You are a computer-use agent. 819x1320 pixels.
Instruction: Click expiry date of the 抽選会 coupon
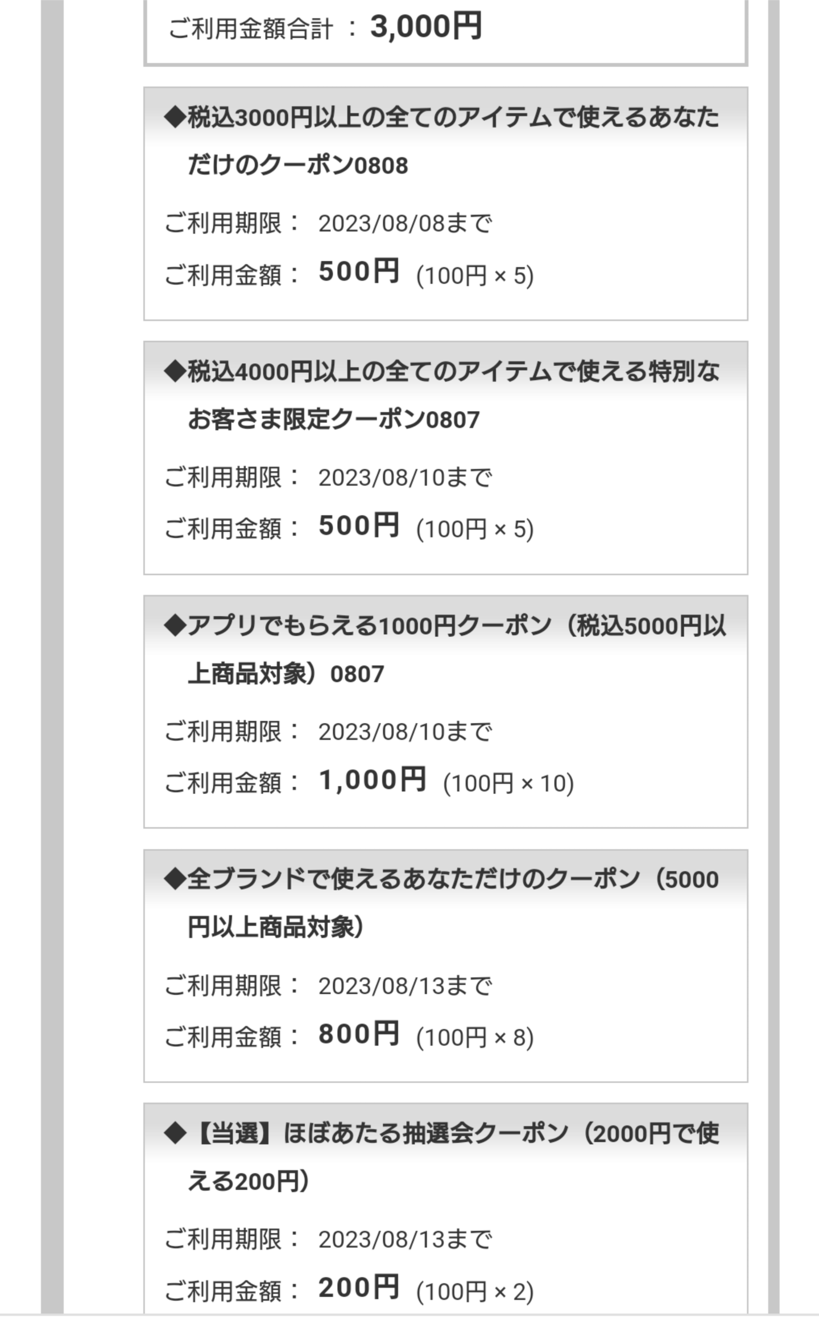coord(404,1239)
